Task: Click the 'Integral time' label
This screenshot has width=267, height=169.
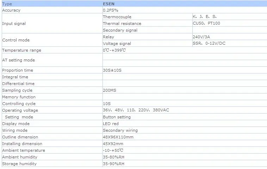Action: [15, 77]
